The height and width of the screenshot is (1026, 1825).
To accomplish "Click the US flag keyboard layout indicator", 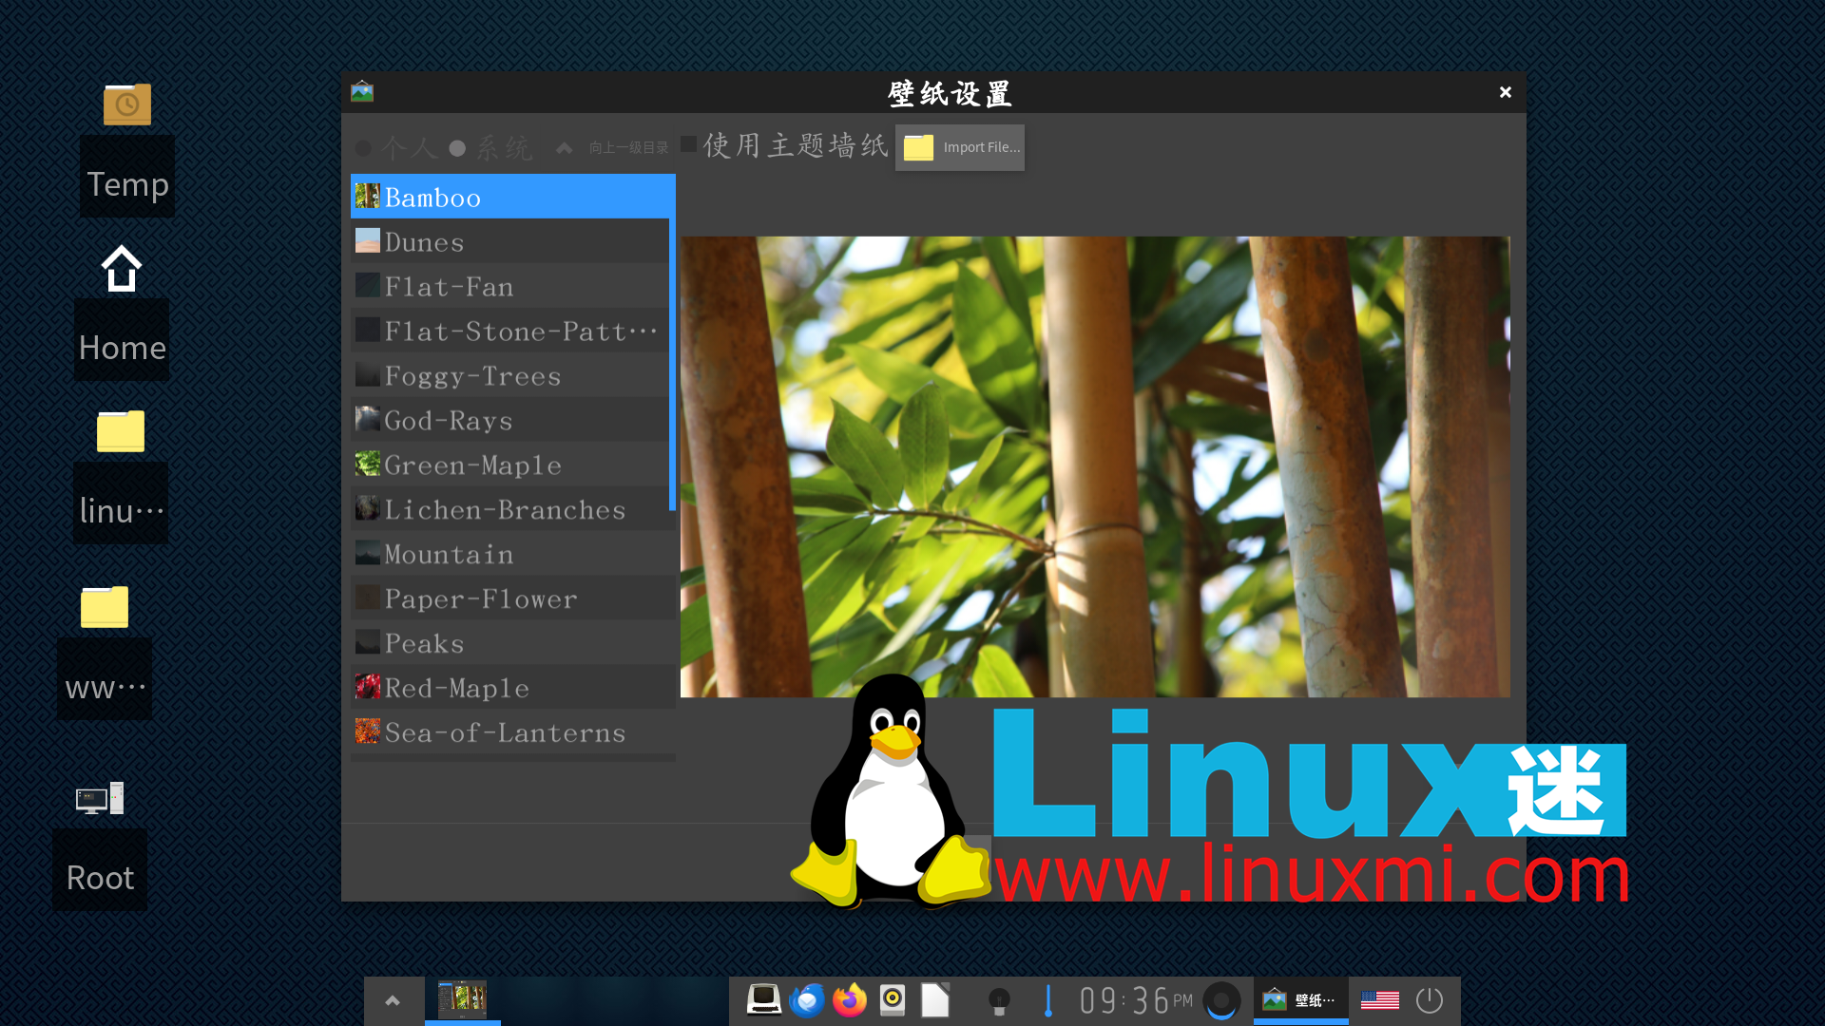I will point(1380,1000).
